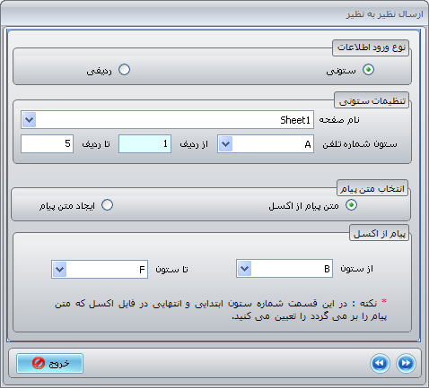Open the نام صفحه Sheet1 dropdown arrow

pos(30,120)
